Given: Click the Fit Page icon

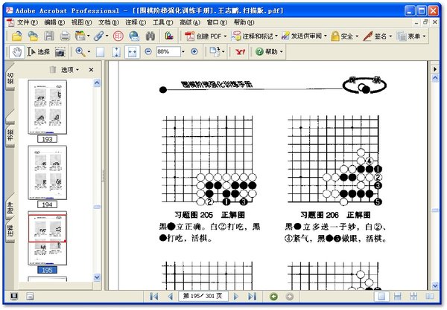Looking at the screenshot, I should (x=116, y=52).
